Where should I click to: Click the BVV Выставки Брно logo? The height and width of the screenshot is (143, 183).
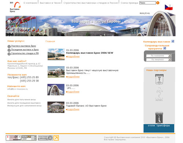point(15,7)
